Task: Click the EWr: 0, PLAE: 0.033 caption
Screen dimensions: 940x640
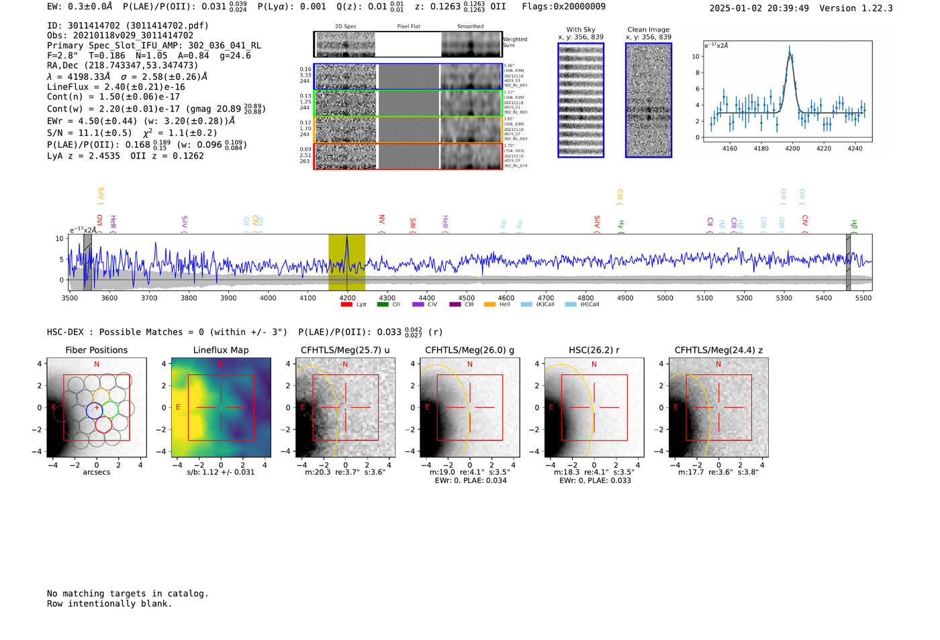Action: coord(594,480)
